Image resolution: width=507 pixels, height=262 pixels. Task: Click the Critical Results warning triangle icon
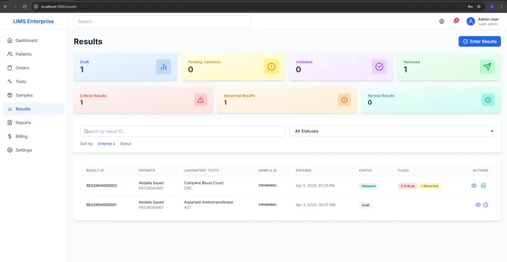point(200,100)
